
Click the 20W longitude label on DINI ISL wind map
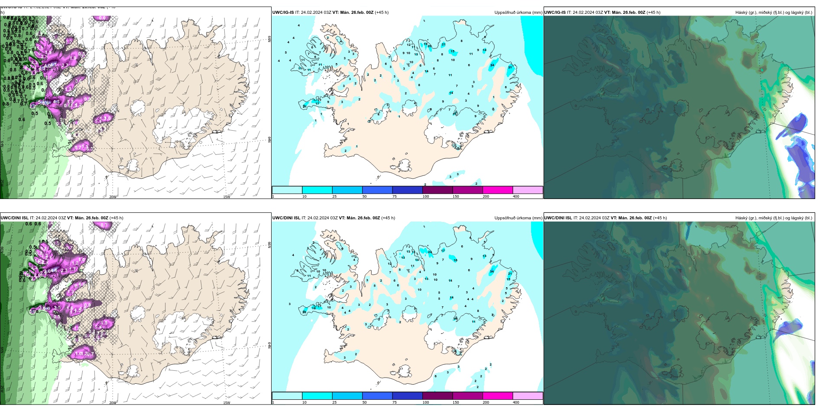click(x=113, y=403)
